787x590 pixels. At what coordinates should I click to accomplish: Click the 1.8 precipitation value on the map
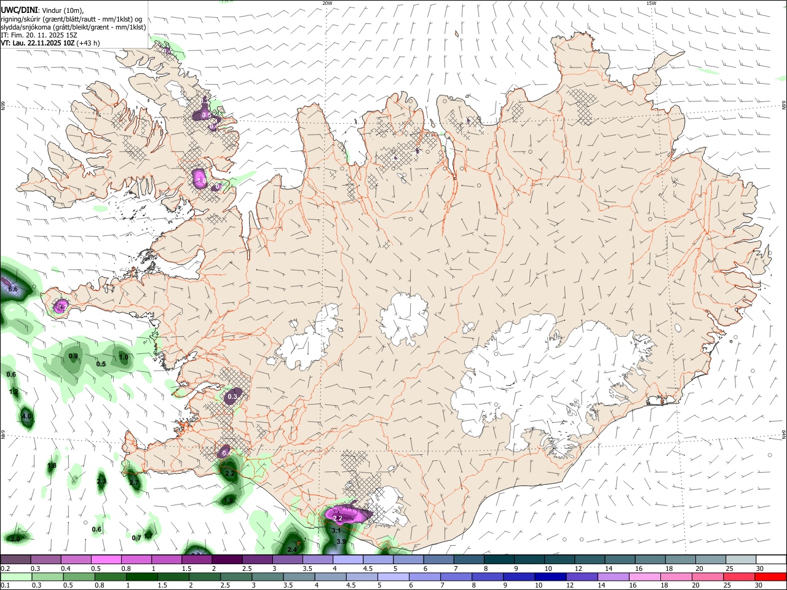[52, 466]
